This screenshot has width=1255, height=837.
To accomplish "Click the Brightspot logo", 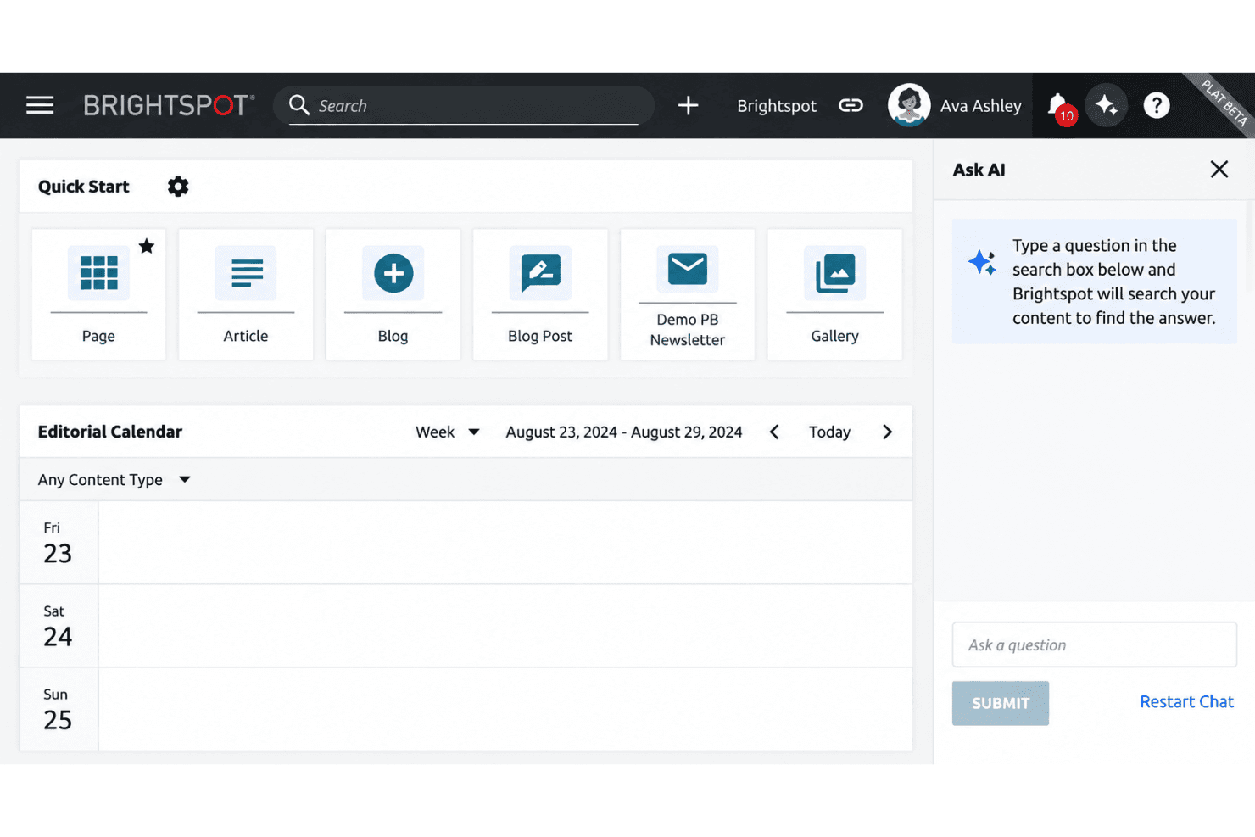I will 169,105.
